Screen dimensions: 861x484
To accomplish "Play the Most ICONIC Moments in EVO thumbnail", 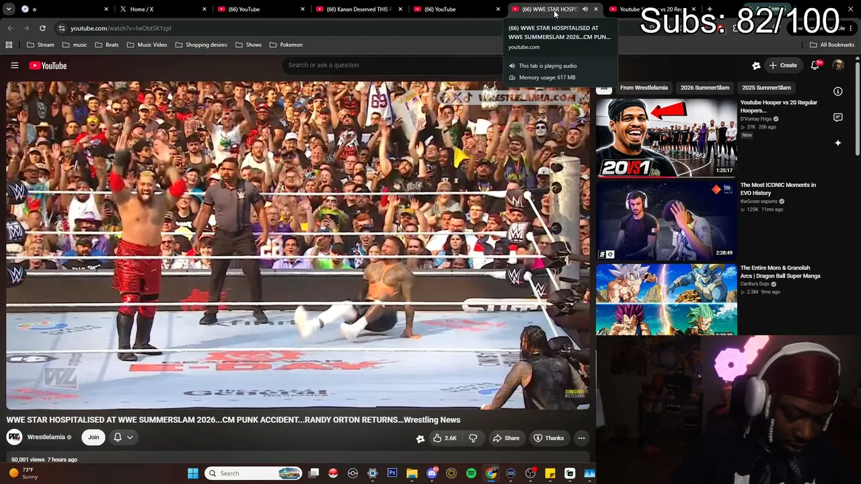I will click(x=667, y=220).
